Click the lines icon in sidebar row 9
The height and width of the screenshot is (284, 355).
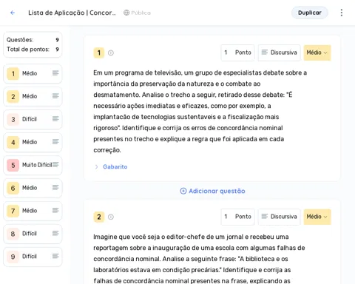pyautogui.click(x=55, y=256)
